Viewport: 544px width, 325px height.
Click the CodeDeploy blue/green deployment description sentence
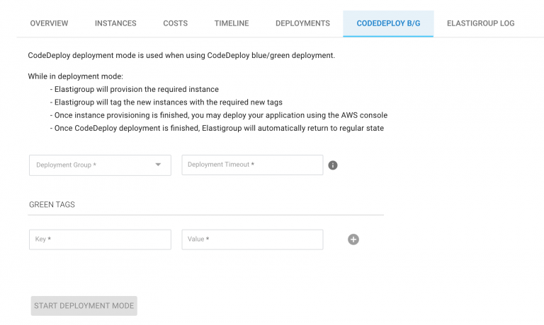(x=181, y=55)
